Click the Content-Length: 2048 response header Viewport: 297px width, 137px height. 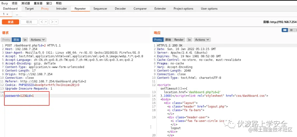pyautogui.click(x=174, y=71)
